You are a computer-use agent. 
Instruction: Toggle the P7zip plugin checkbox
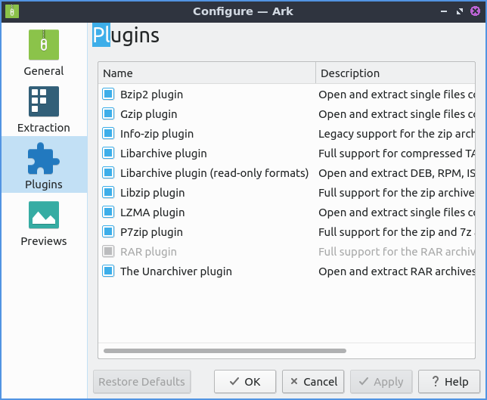coord(108,232)
